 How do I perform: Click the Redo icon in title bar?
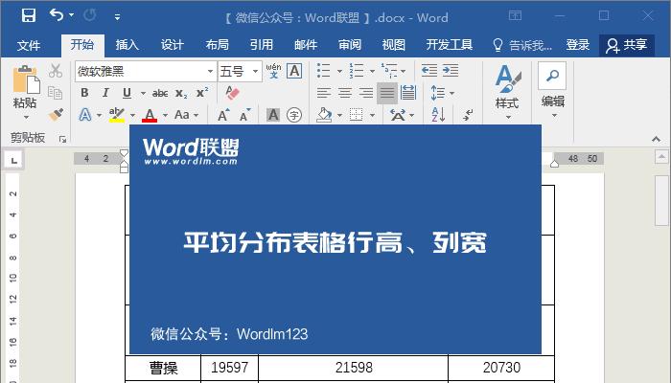click(x=90, y=16)
